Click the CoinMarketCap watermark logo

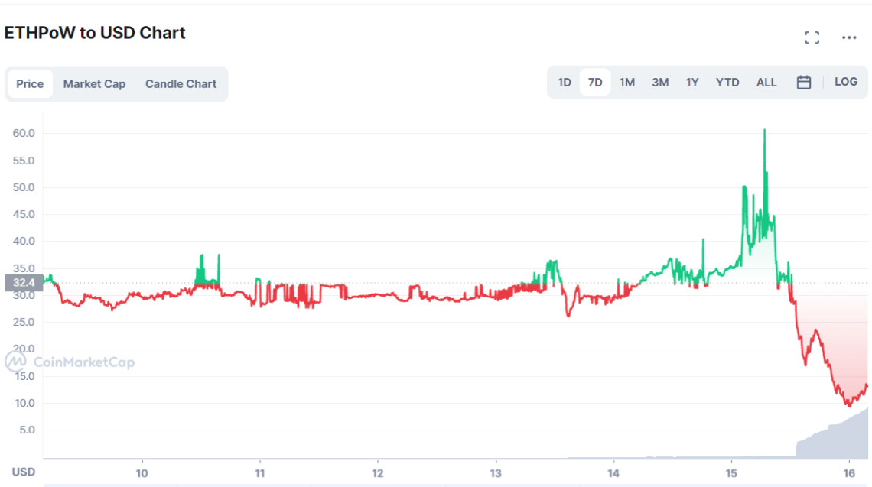(70, 362)
